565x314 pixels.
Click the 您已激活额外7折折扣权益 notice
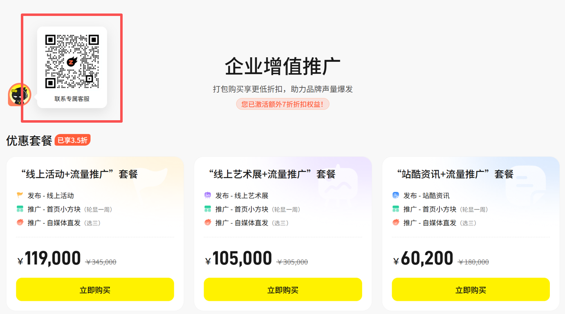tap(282, 104)
